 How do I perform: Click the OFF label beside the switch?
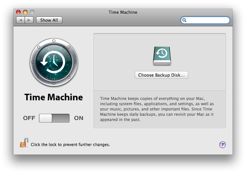pyautogui.click(x=29, y=118)
